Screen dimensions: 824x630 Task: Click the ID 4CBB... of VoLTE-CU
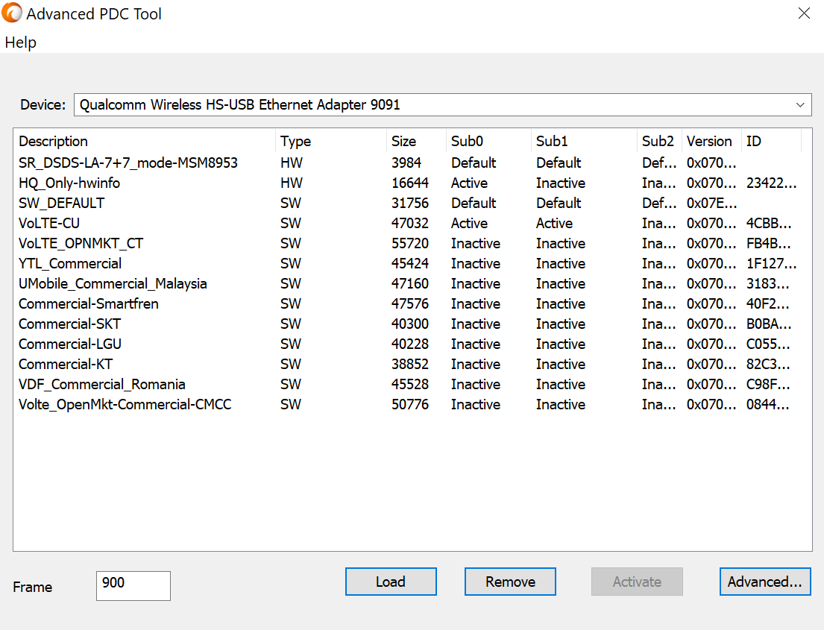pyautogui.click(x=769, y=224)
